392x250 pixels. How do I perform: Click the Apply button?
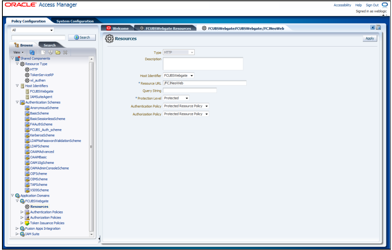370,38
